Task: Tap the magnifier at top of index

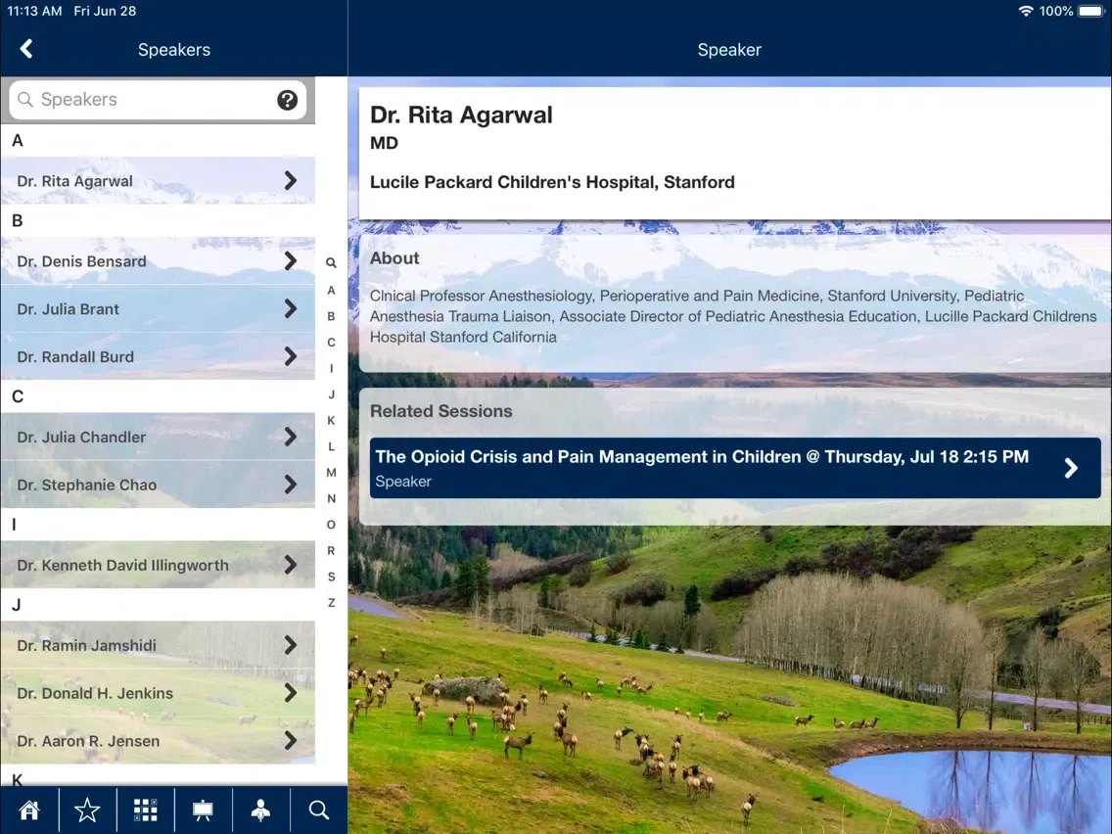Action: [x=331, y=262]
